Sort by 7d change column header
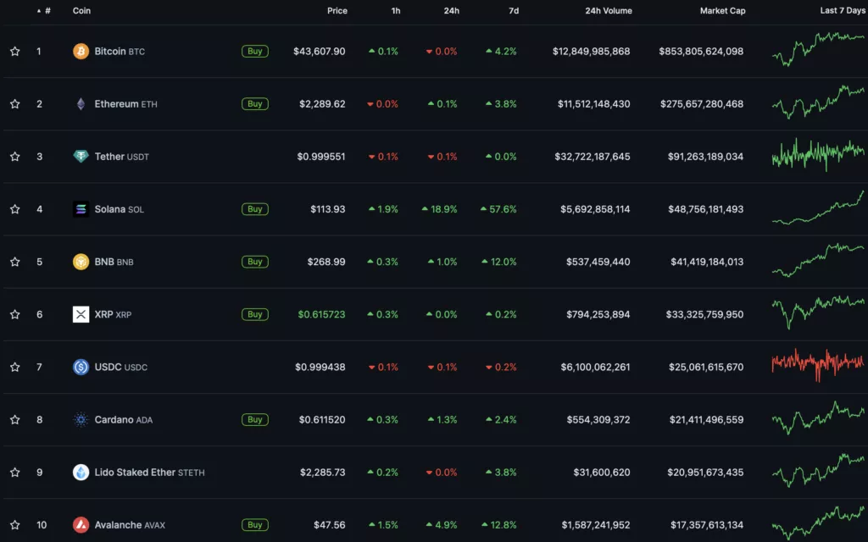 point(513,11)
